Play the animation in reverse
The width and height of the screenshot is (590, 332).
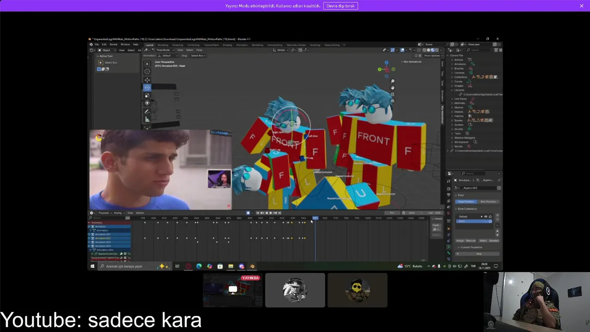click(266, 213)
